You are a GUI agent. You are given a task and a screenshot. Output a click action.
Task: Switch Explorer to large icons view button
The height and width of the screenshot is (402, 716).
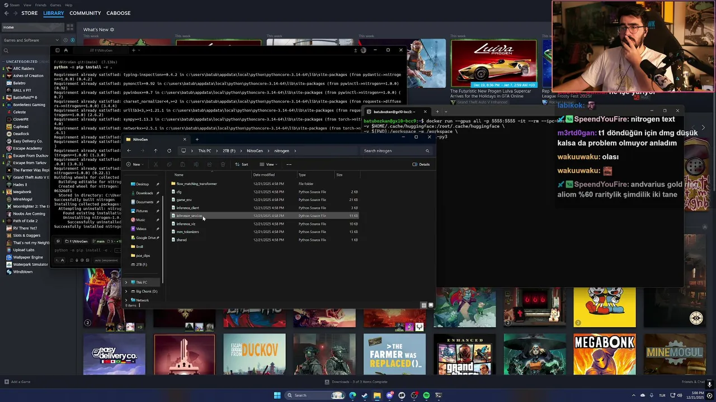pos(431,305)
